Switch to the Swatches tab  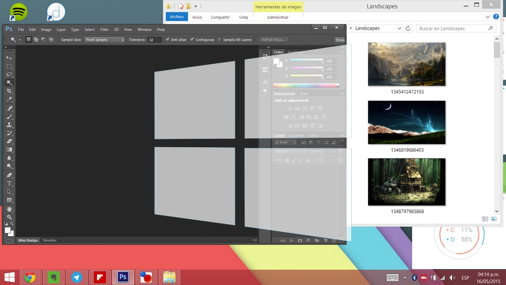(x=295, y=52)
